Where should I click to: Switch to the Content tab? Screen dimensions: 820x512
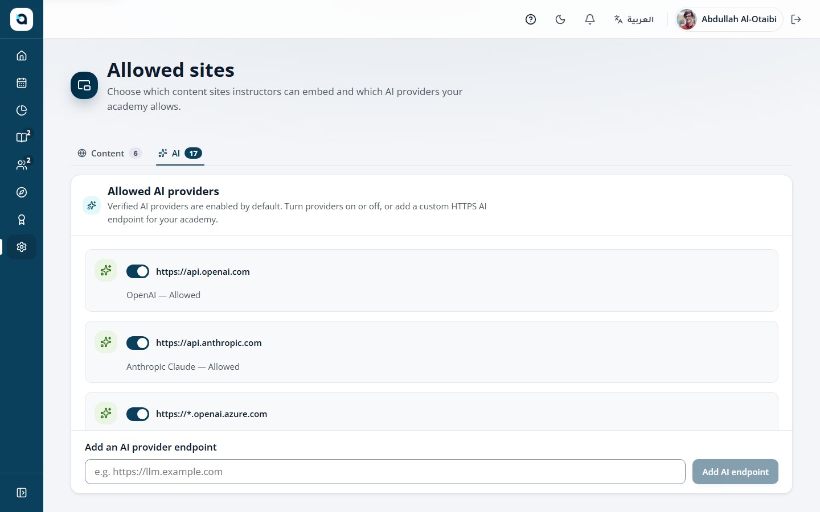[x=109, y=153]
